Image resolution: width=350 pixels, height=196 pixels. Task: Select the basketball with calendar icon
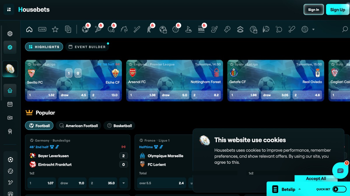(253, 29)
